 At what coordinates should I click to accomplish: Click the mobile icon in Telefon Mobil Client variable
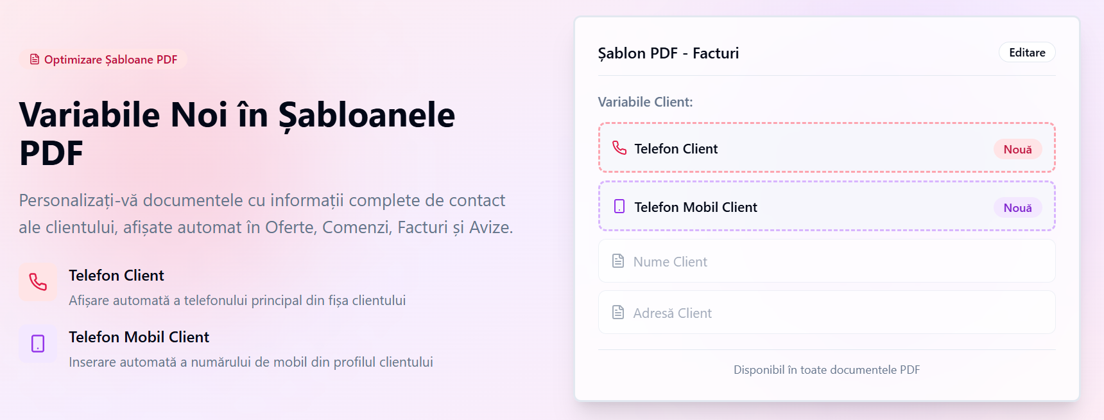click(619, 206)
